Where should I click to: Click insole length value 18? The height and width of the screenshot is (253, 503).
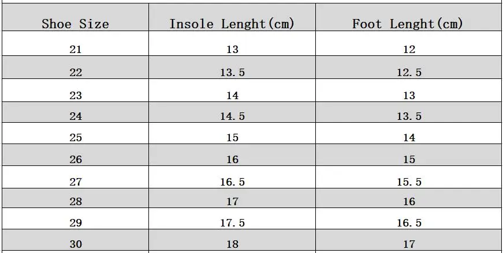pyautogui.click(x=232, y=244)
